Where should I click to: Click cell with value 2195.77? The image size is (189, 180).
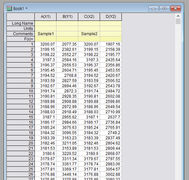[111, 55]
